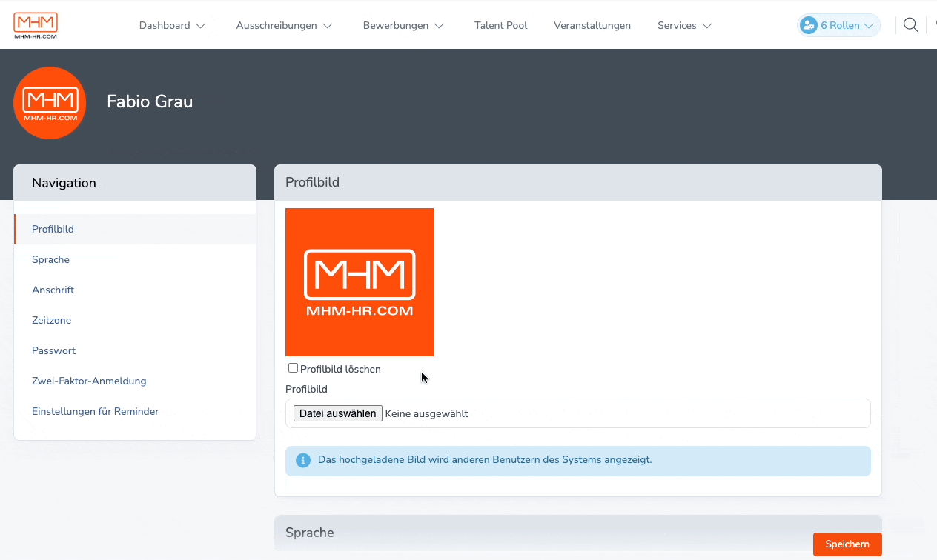Click the large square profile picture preview
Viewport: 937px width, 560px height.
360,282
